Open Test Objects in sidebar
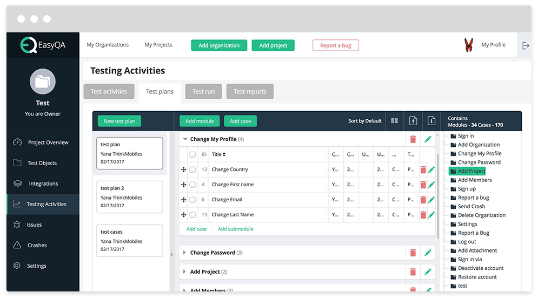The image size is (538, 299). 43,163
